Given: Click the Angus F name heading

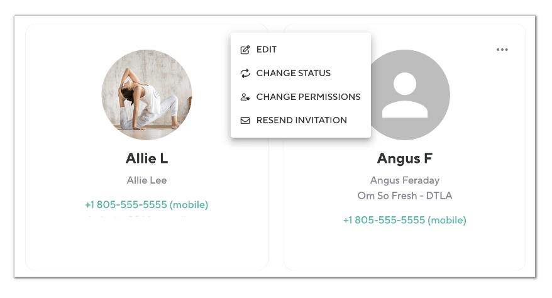Looking at the screenshot, I should (404, 158).
